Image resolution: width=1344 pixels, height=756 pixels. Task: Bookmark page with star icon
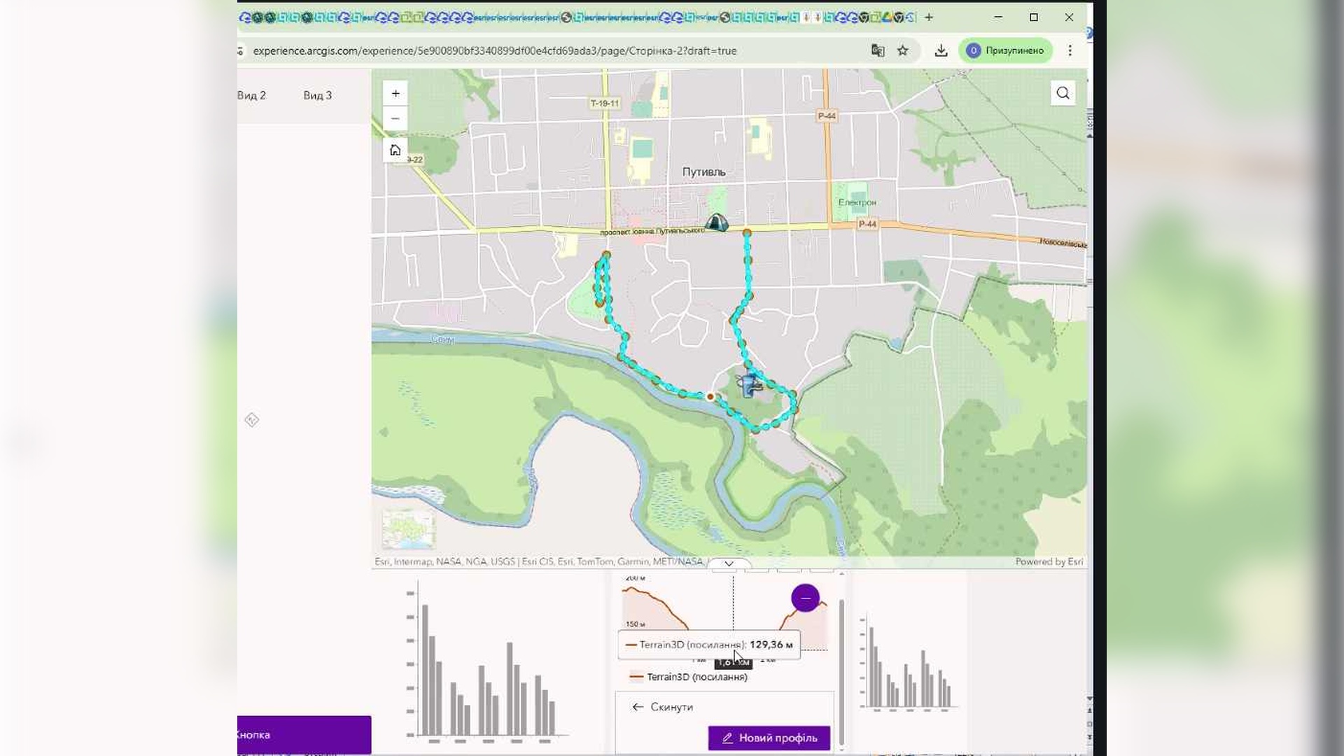[903, 50]
